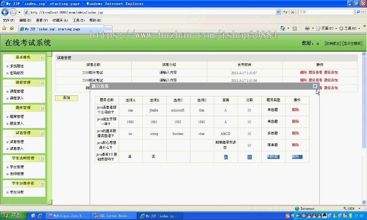Click 题目添加 for 2009期中考试
The width and height of the screenshot is (367, 220).
[331, 73]
